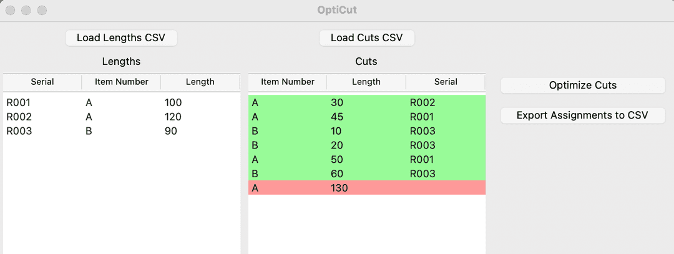Click the Load Lengths CSV button
674x254 pixels.
[x=121, y=38]
